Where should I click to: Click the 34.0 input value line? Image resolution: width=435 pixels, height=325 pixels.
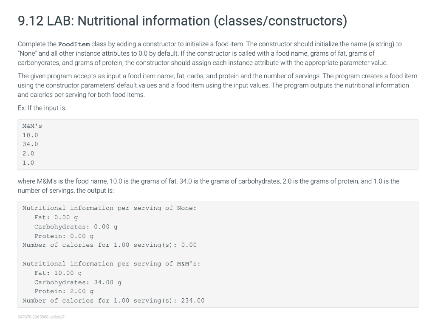coord(30,144)
